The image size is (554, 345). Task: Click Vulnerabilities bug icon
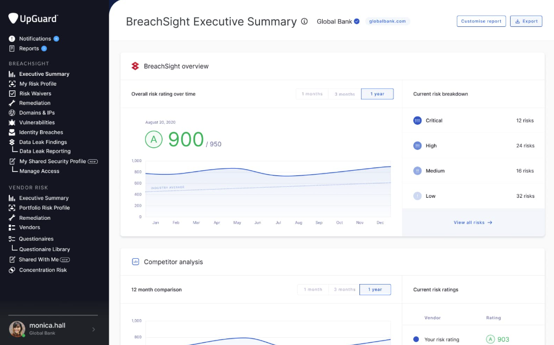pyautogui.click(x=12, y=123)
